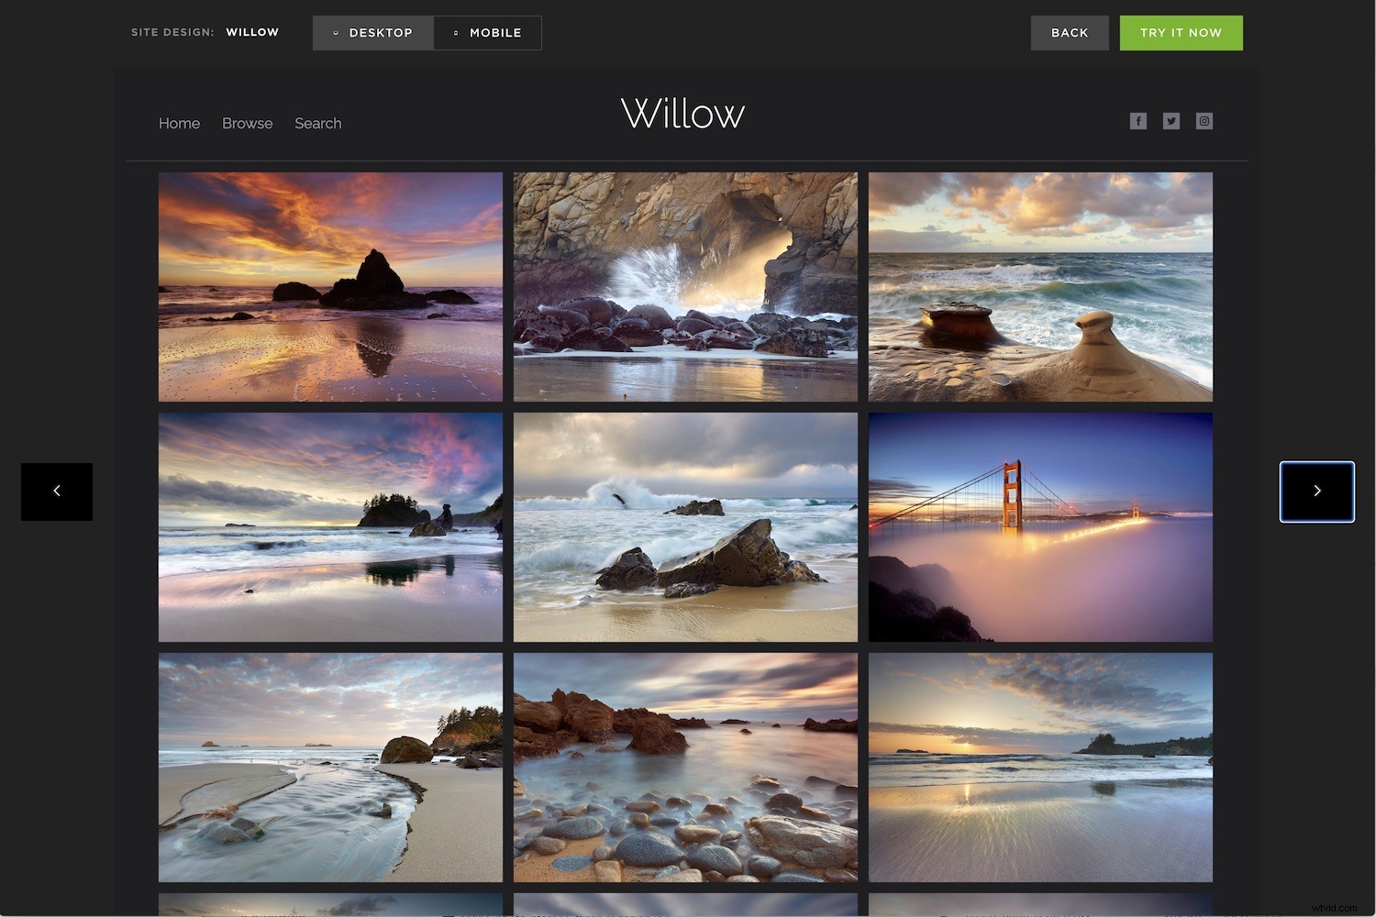Click the SITE DESIGN: WILLOW label
Image resolution: width=1376 pixels, height=917 pixels.
tap(205, 31)
